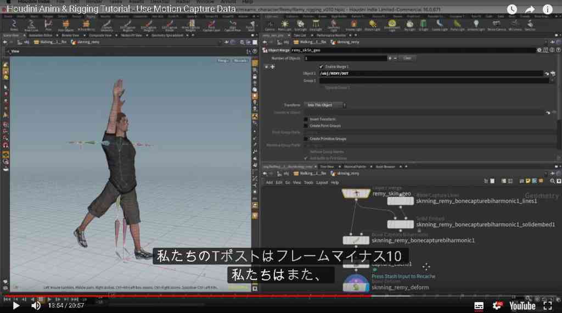Screen dimensions: 562x313
Task: Open the video info icon
Action: 547,9
